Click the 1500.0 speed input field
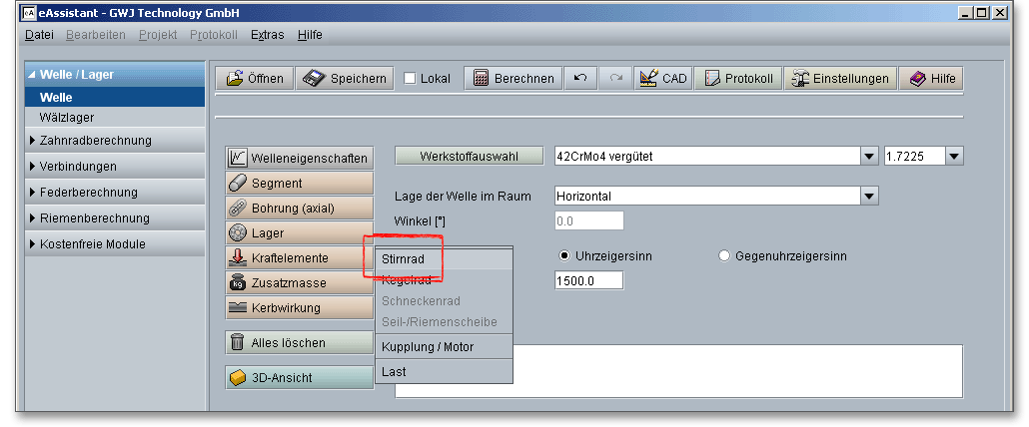Image resolution: width=1029 pixels, height=427 pixels. (588, 280)
